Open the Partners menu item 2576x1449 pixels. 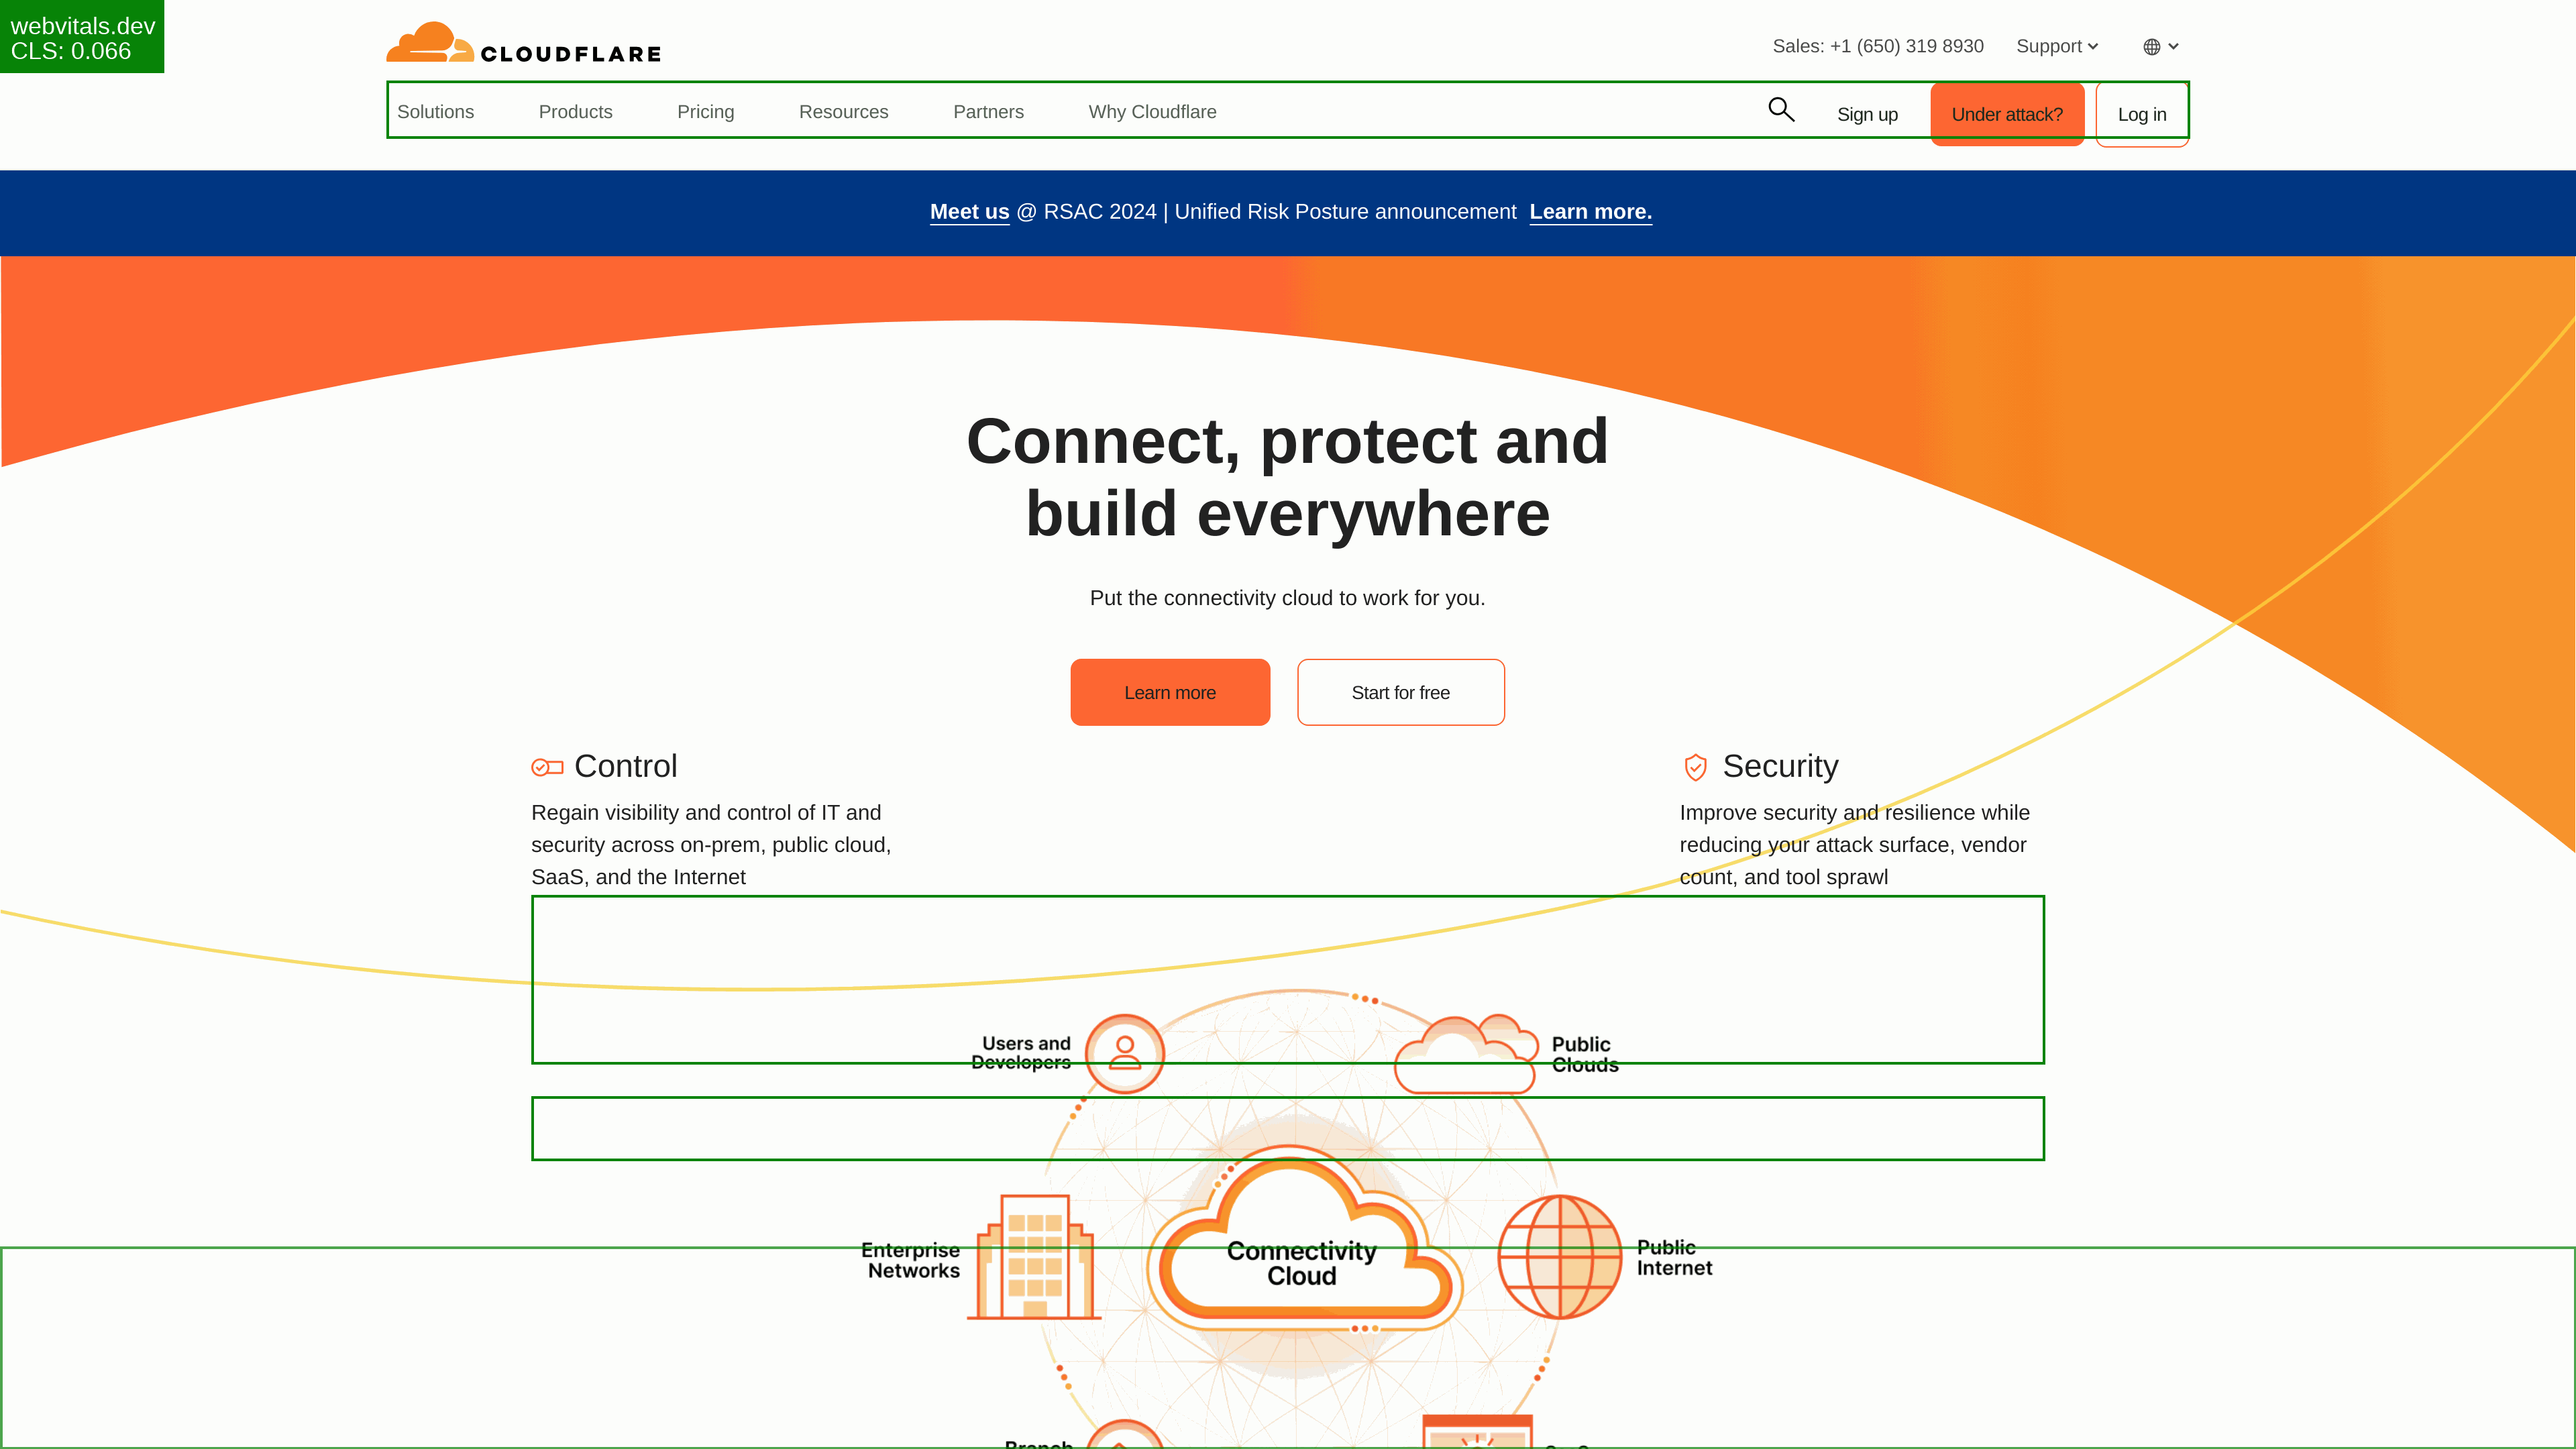point(989,111)
